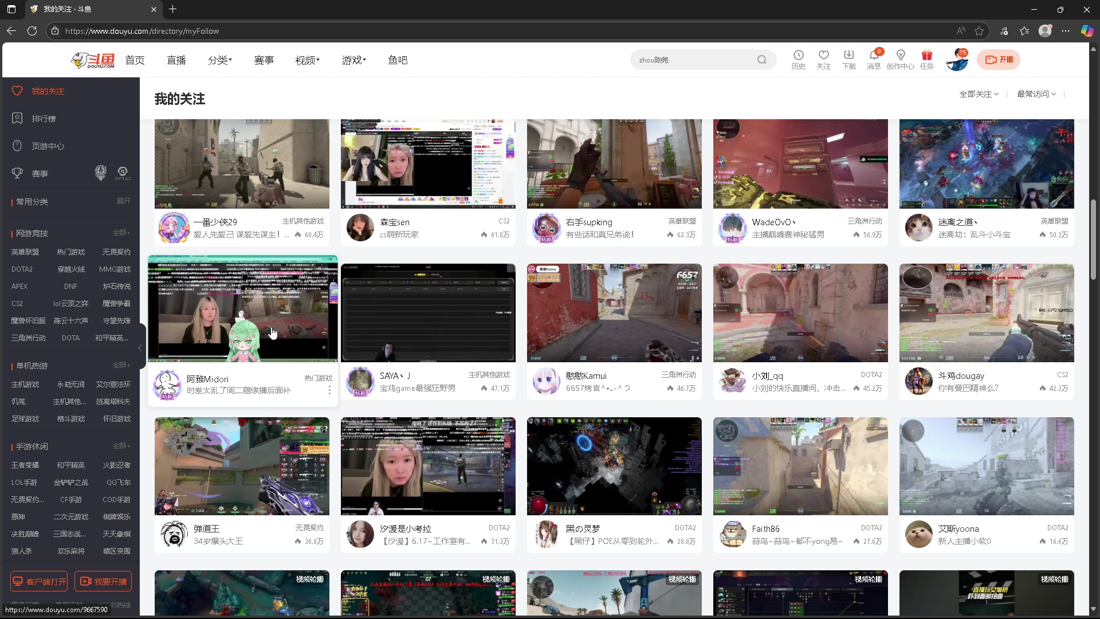1100x619 pixels.
Task: Click the 一番少侠29 streamer avatar
Action: (174, 228)
